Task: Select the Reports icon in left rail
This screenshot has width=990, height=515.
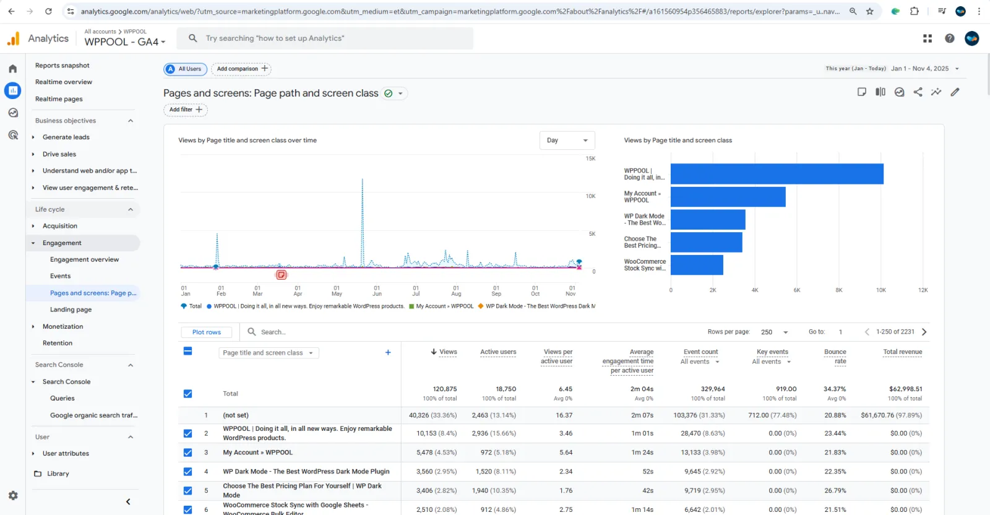Action: coord(13,90)
